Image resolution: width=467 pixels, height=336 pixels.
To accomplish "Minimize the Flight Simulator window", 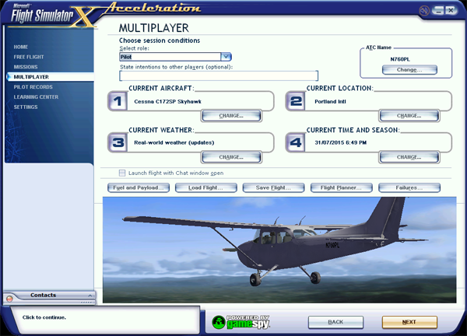I will (x=437, y=10).
